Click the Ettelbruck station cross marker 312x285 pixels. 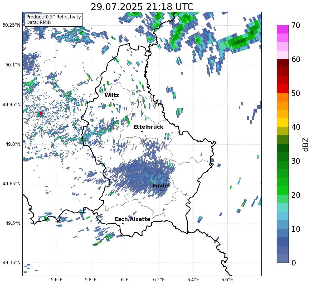[142, 131]
